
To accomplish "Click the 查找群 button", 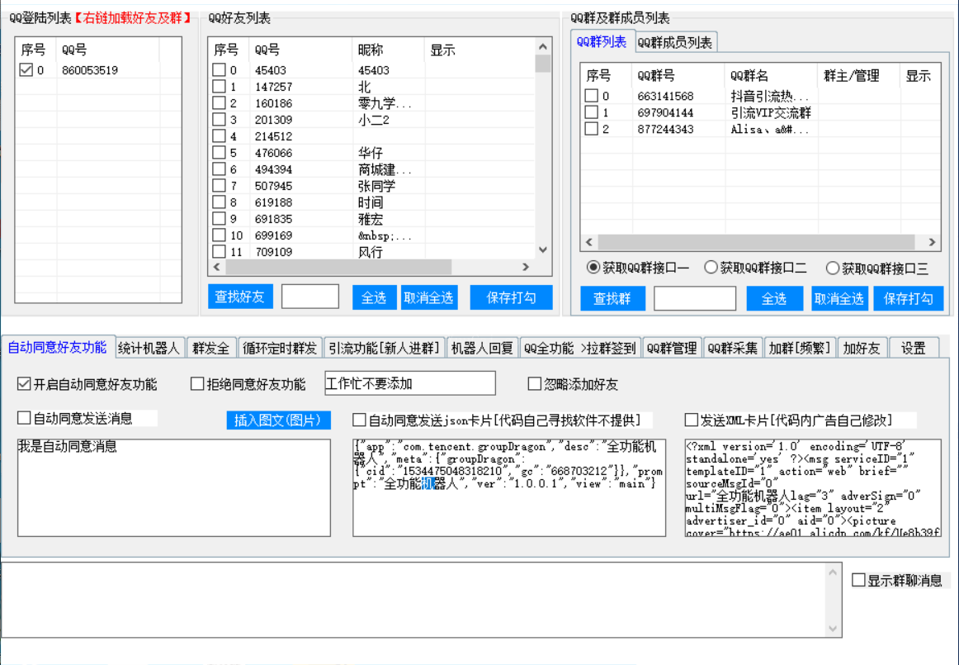I will click(612, 299).
